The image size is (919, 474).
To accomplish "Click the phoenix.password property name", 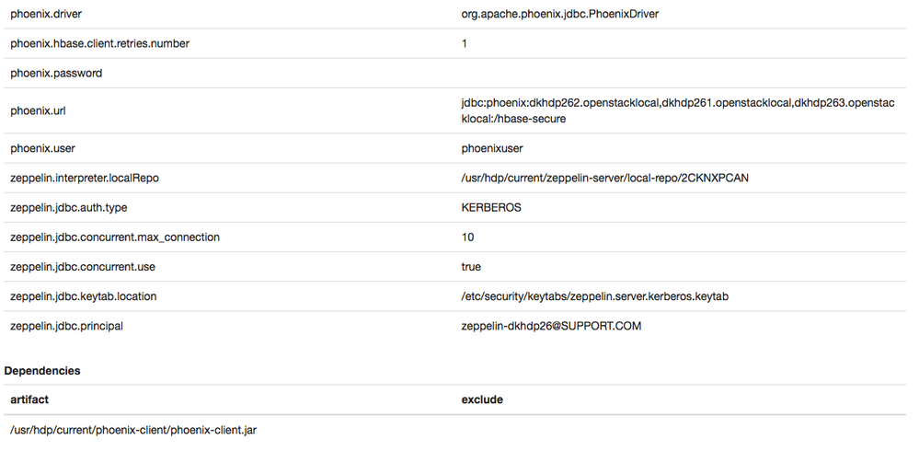I will (56, 73).
